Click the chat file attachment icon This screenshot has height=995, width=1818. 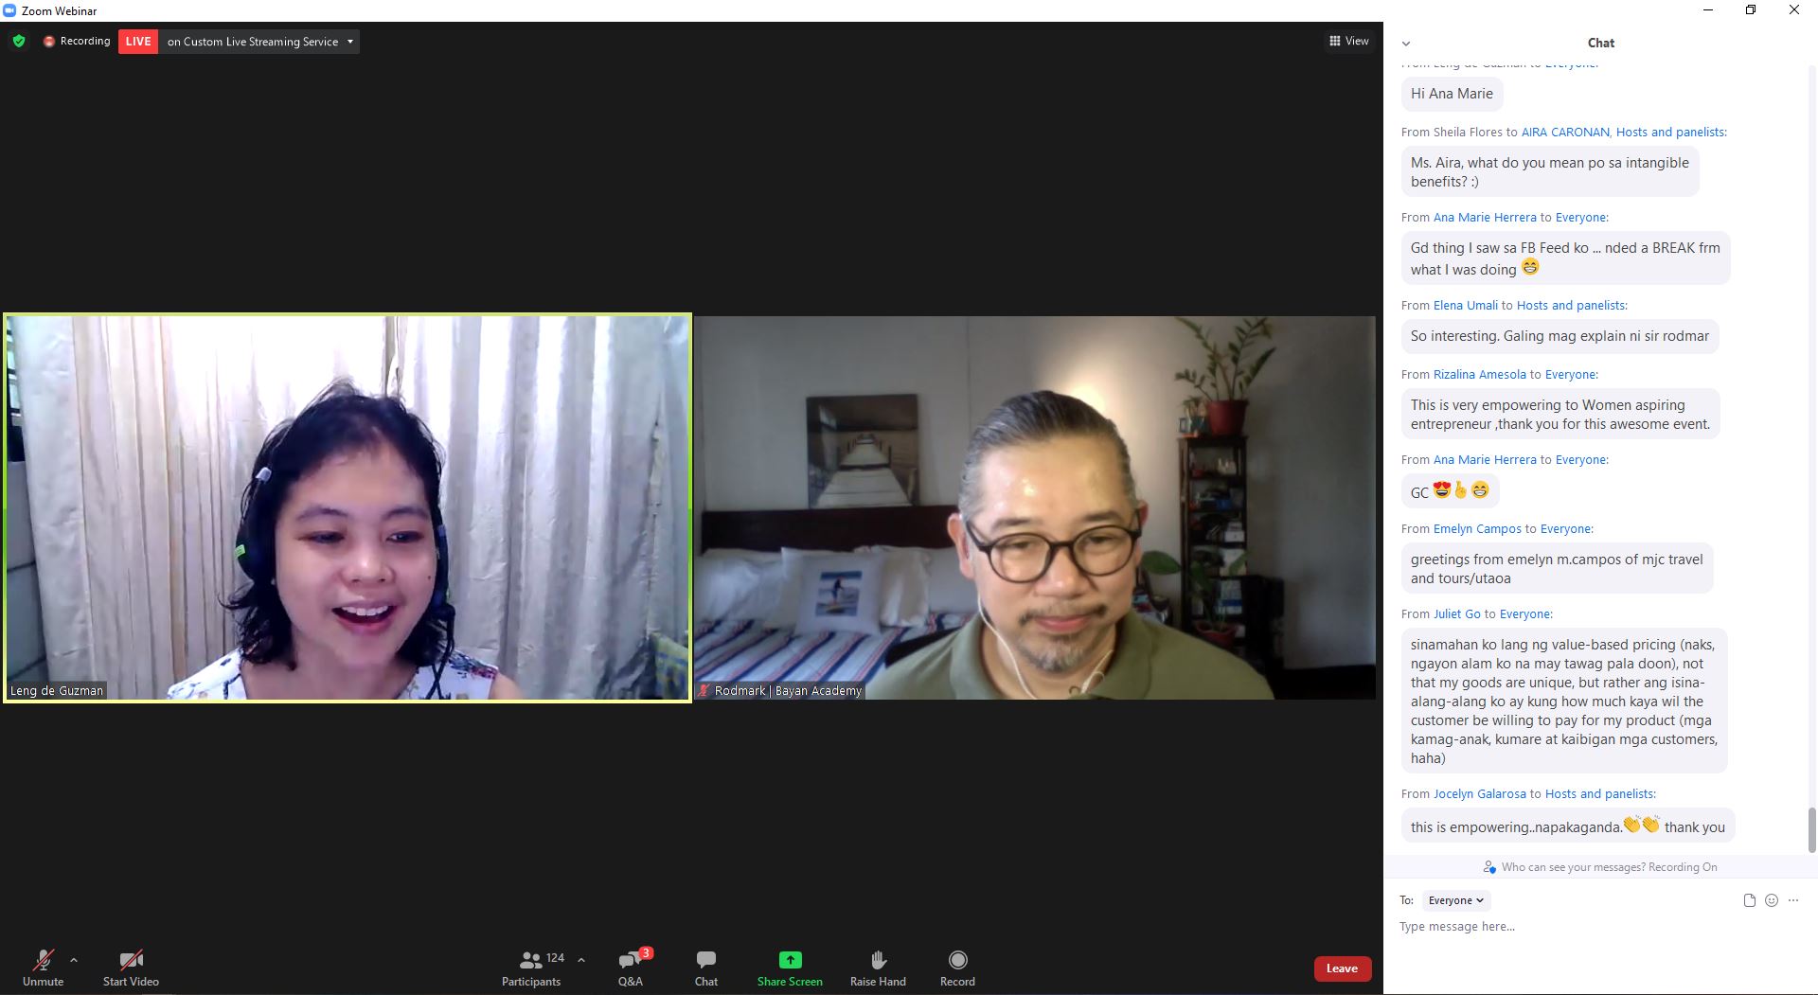point(1750,900)
